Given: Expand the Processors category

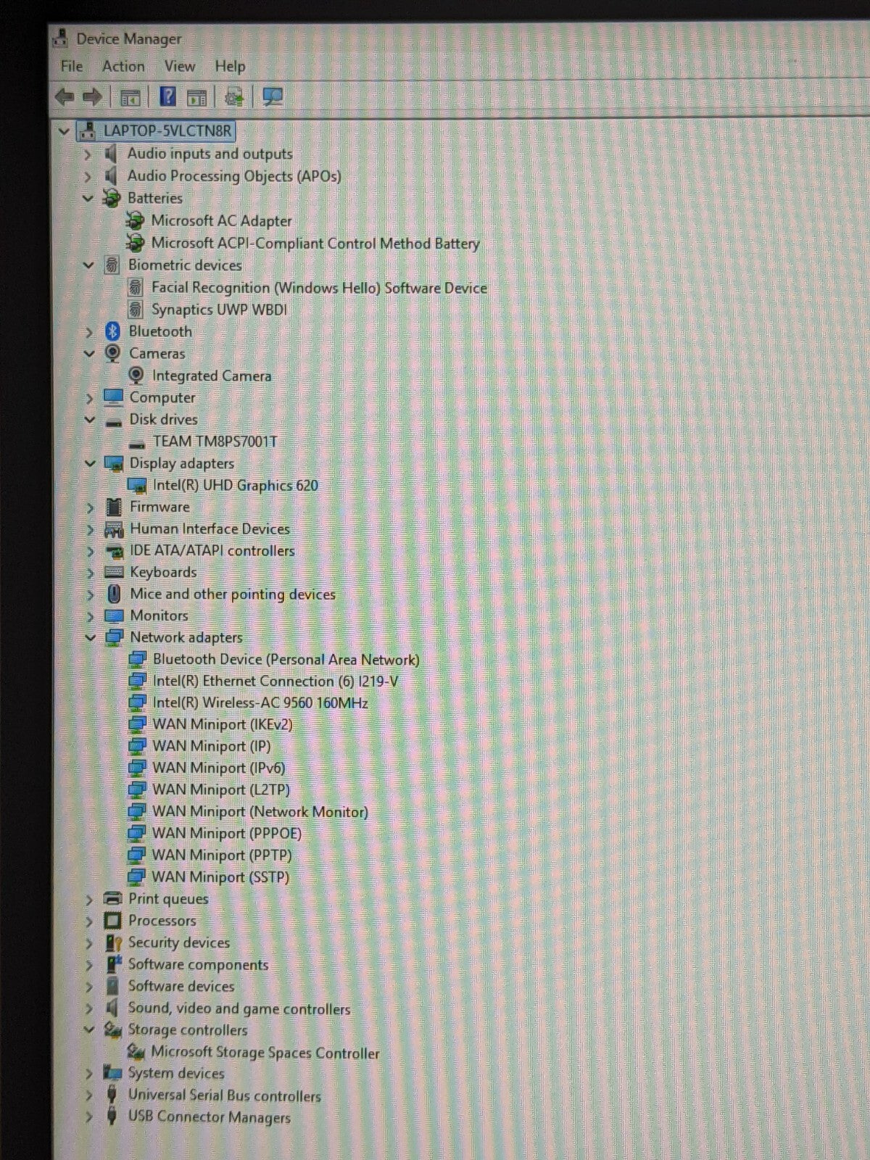Looking at the screenshot, I should click(x=89, y=921).
